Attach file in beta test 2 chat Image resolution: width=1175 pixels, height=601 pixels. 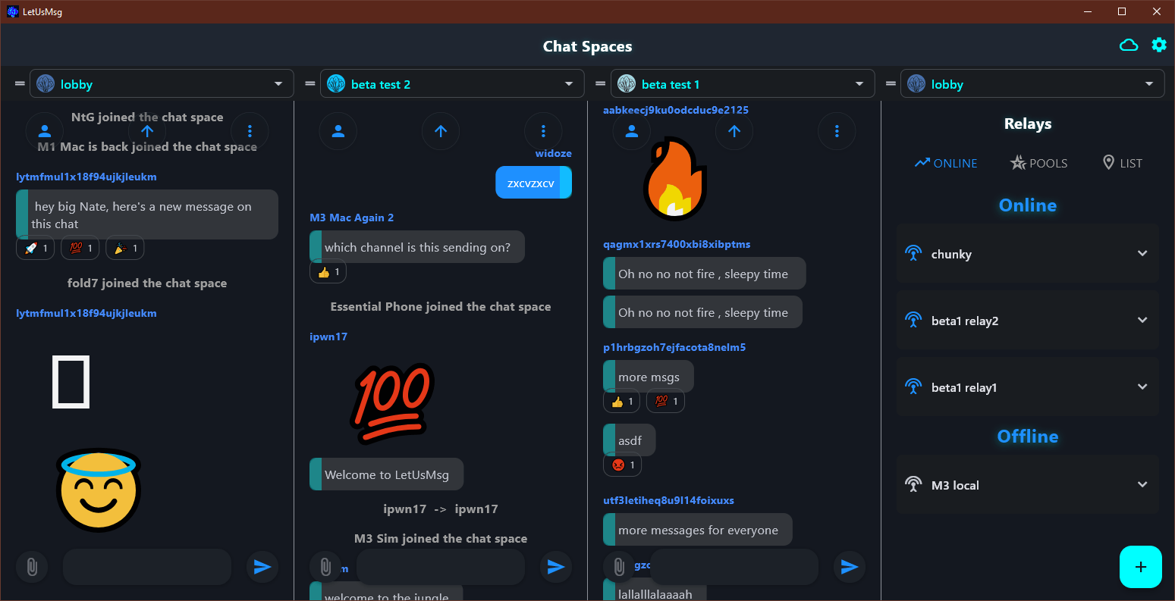click(x=325, y=567)
